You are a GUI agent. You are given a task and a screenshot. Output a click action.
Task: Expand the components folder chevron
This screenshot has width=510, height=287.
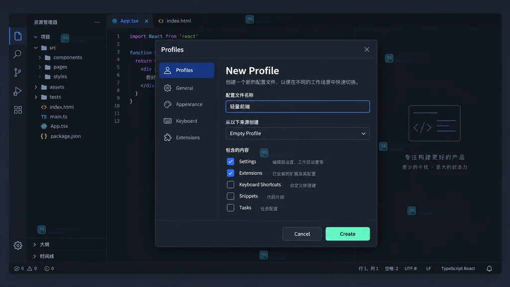coord(40,57)
